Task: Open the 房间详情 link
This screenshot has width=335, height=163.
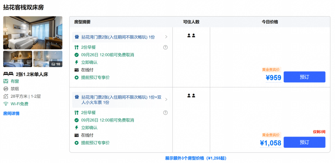Action: pos(11,113)
